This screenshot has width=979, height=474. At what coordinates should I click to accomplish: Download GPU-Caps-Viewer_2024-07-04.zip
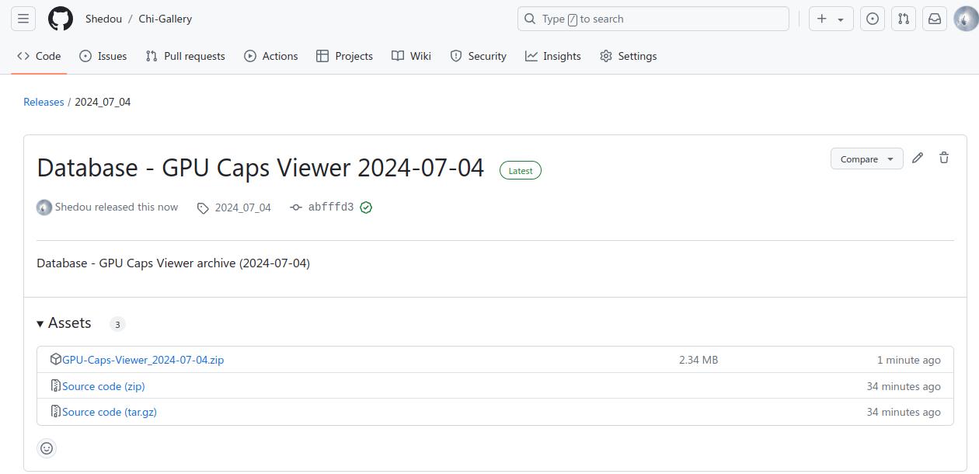coord(143,360)
